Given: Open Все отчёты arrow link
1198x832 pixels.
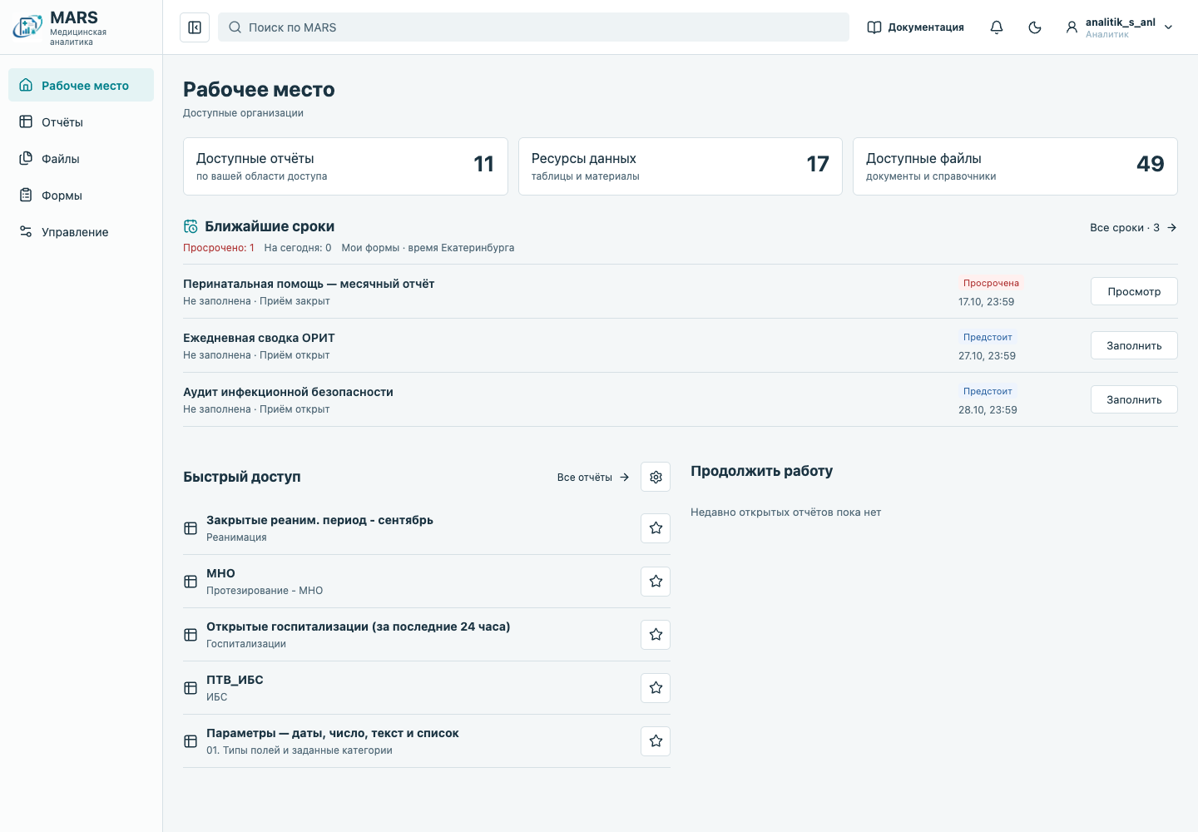Looking at the screenshot, I should coord(593,478).
